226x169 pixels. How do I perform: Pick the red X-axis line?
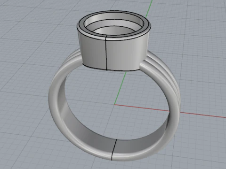pos(170,111)
